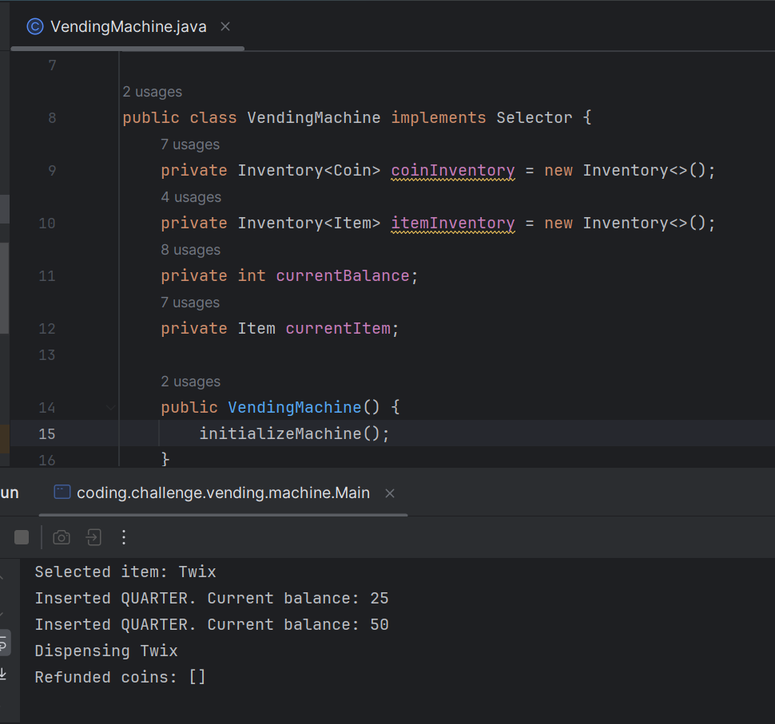This screenshot has height=724, width=775.
Task: Click Inventory<Coin> type on line 9
Action: [309, 170]
